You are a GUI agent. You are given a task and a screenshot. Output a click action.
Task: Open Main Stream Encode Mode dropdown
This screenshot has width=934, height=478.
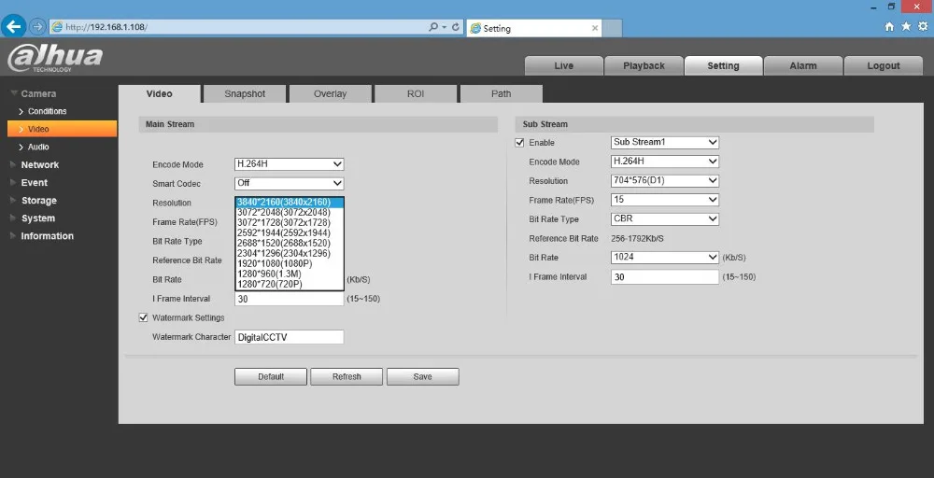coord(289,164)
